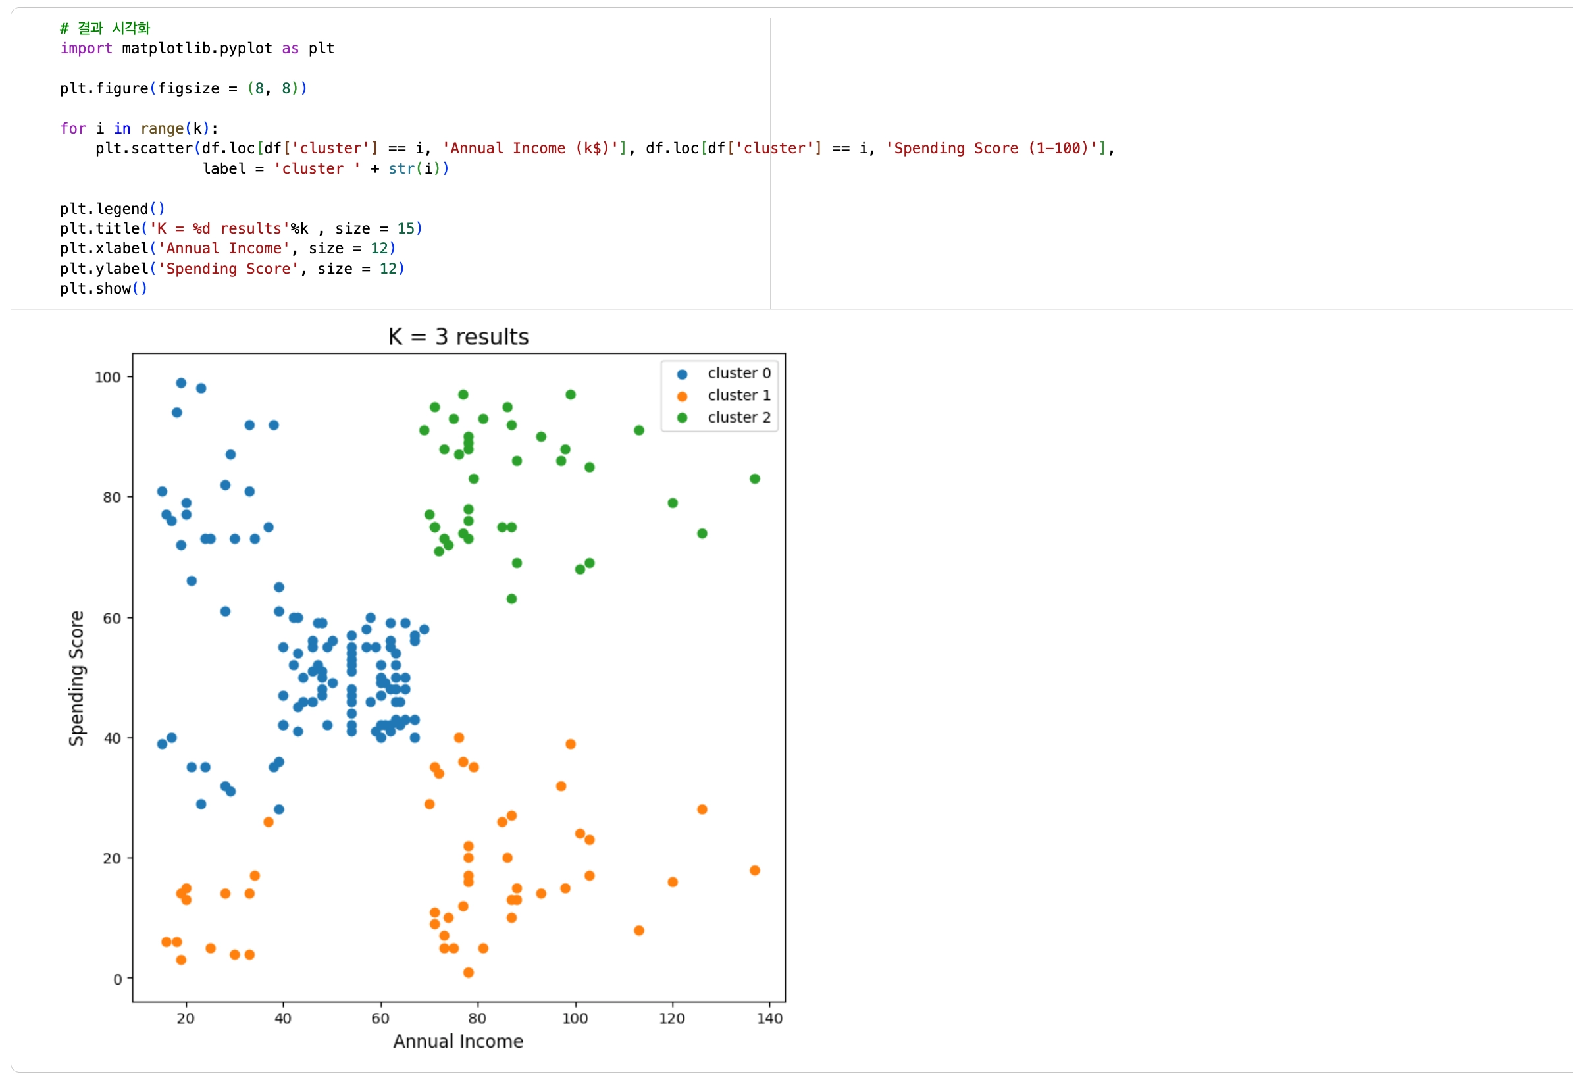Click the 'for i in range(k):' code line
Screen dimensions: 1573x1078
click(x=139, y=128)
